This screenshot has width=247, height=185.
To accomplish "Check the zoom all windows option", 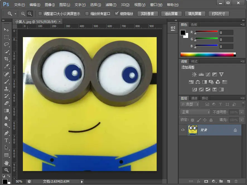I will (87, 14).
